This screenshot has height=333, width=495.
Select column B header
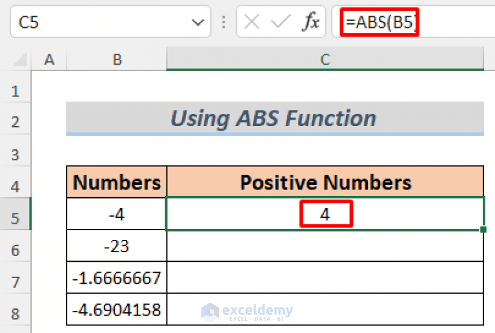coord(117,59)
